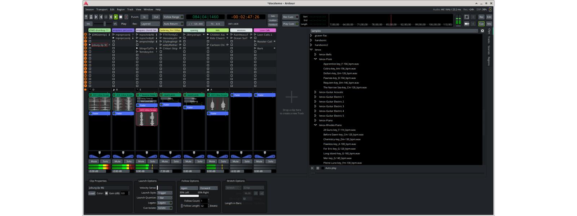Image resolution: width=577 pixels, height=216 pixels.
Task: Enable Auto-play checkbox below the sample list
Action: [323, 168]
